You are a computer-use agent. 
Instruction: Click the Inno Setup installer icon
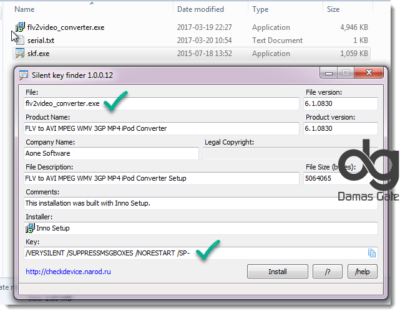pyautogui.click(x=30, y=228)
